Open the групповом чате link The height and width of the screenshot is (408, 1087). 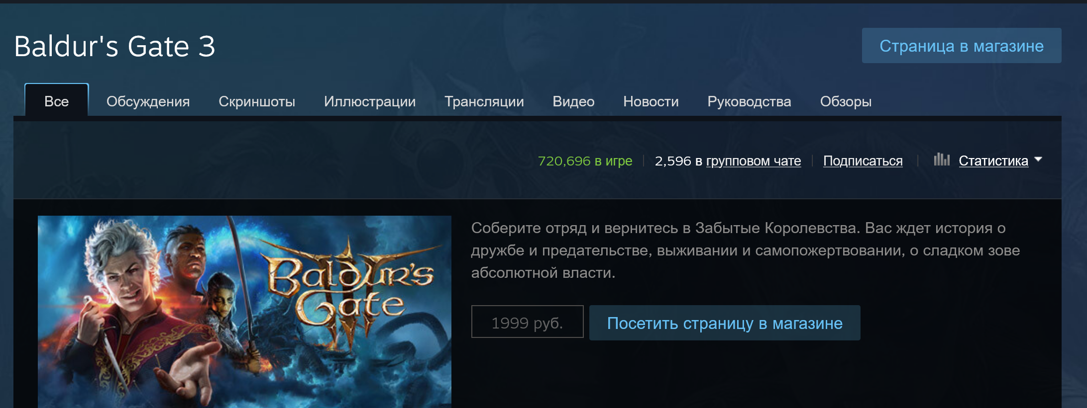point(754,161)
